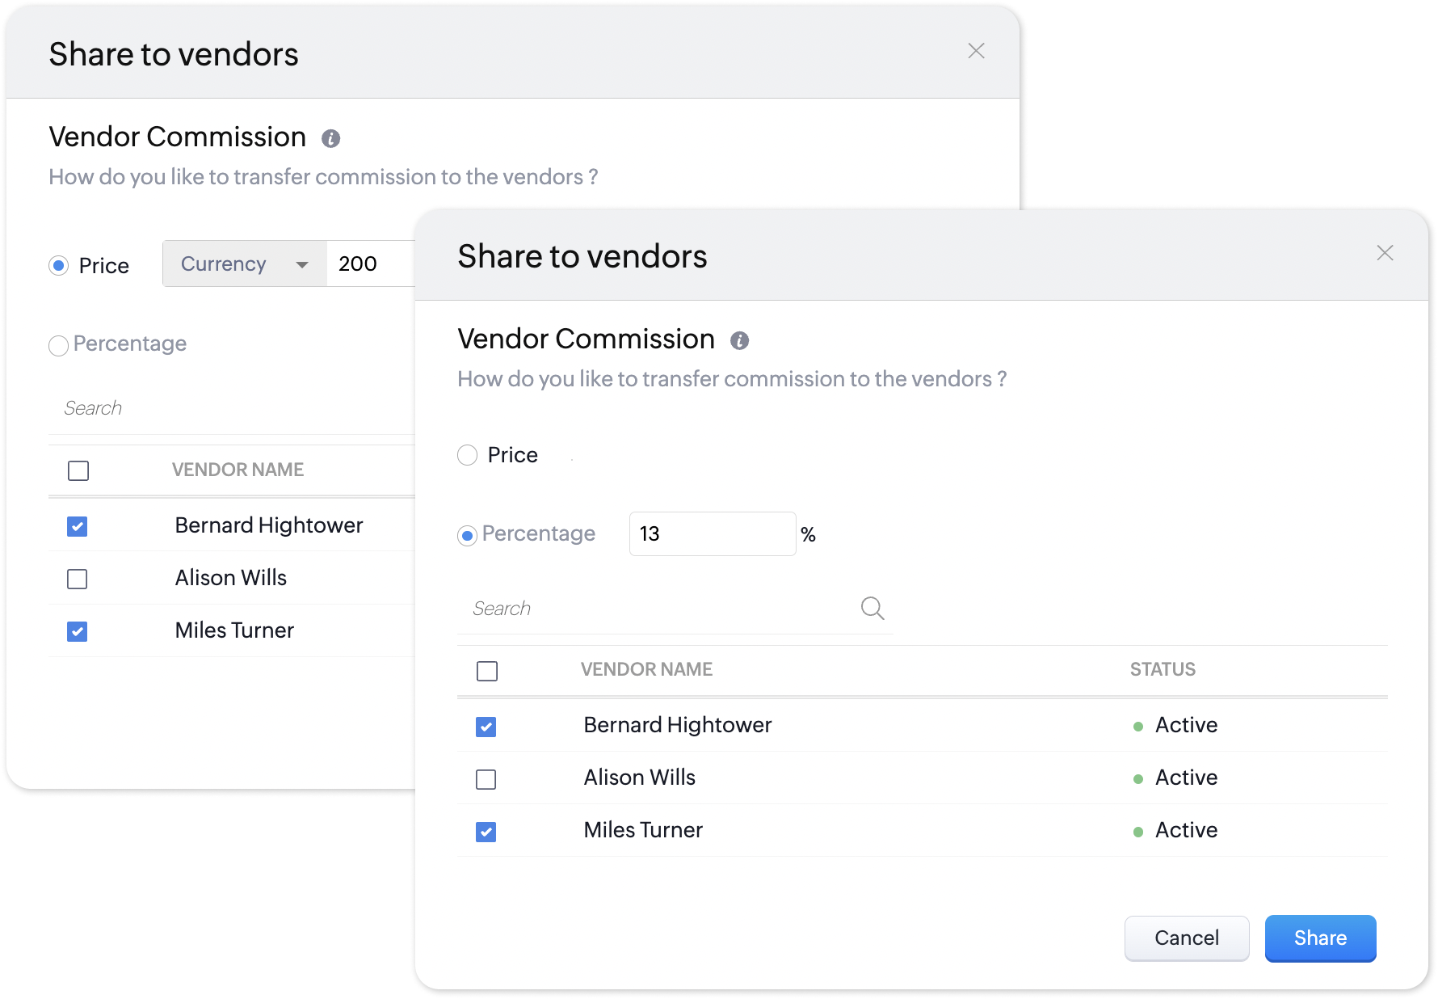The image size is (1438, 999).
Task: Click the search magnifier icon
Action: (872, 608)
